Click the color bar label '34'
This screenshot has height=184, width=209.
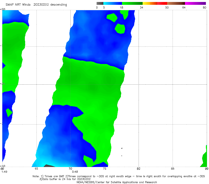tap(141, 7)
